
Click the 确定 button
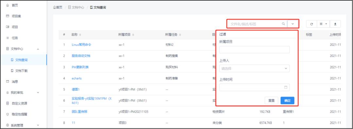[288, 100]
